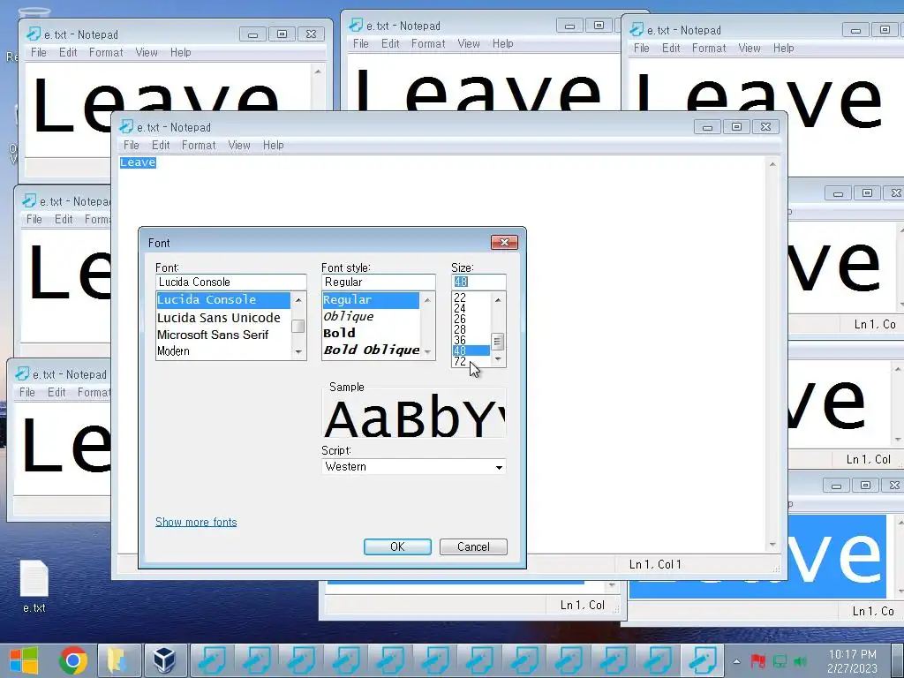Open the volume speaker tray icon

(x=800, y=661)
